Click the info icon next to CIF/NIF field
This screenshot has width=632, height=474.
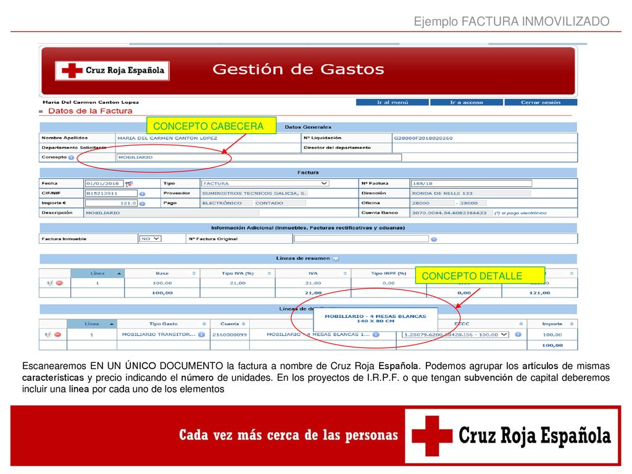[x=143, y=194]
